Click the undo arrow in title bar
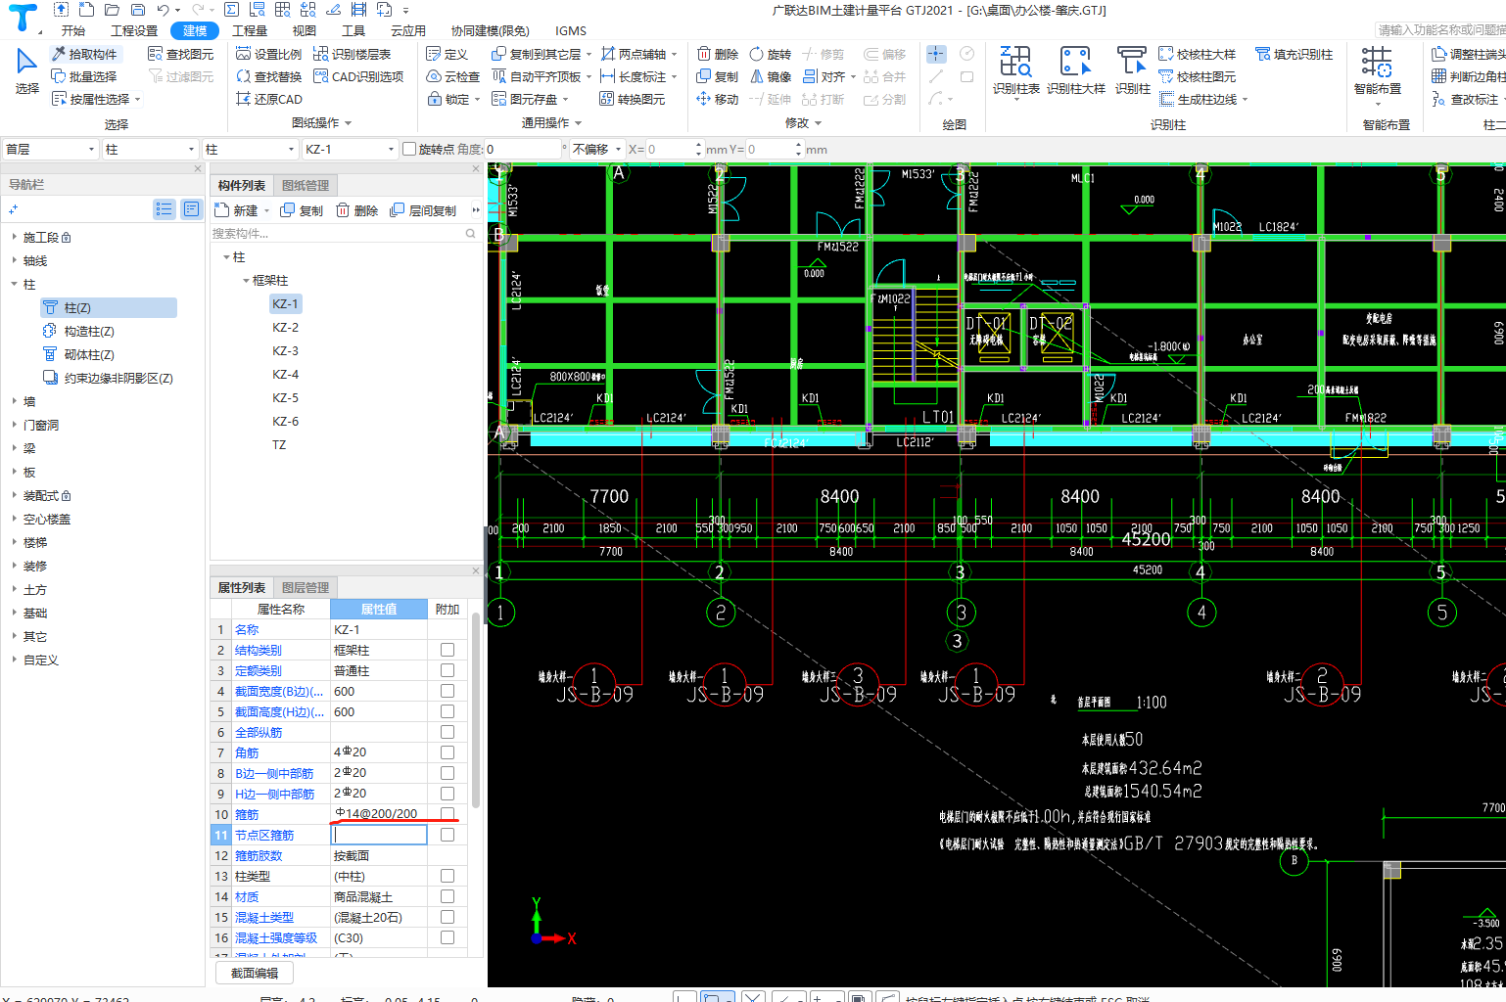Screen dimensions: 1506x1002 click(163, 10)
